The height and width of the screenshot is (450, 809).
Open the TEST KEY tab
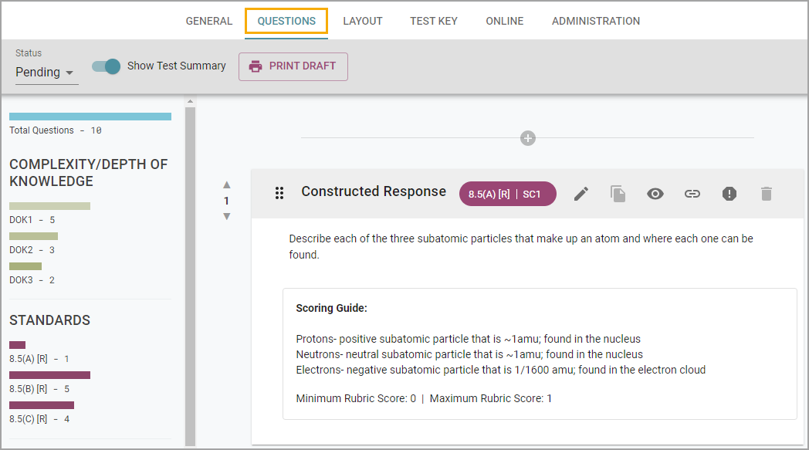(x=434, y=21)
